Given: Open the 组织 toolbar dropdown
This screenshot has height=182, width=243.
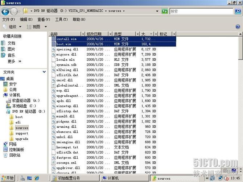Looking at the screenshot, I should pos(12,27).
